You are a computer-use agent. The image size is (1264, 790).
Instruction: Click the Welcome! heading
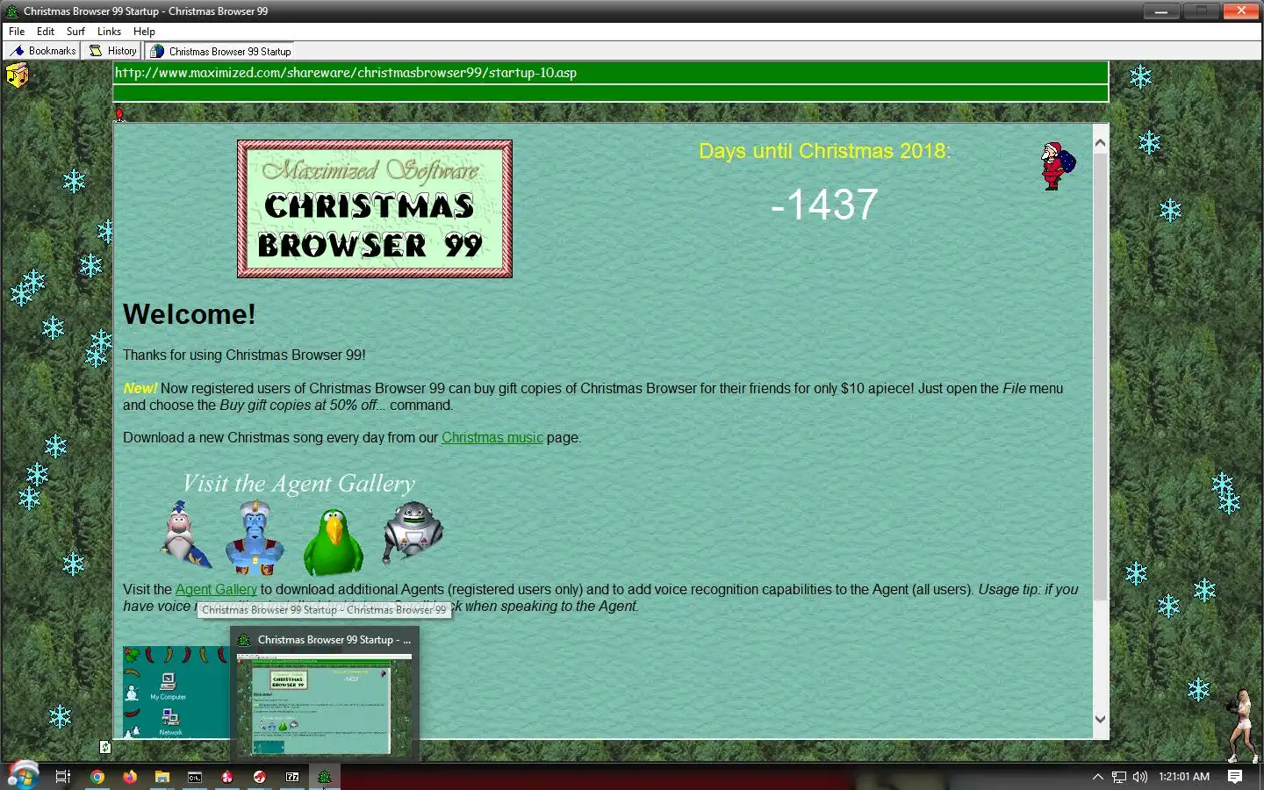[x=190, y=314]
